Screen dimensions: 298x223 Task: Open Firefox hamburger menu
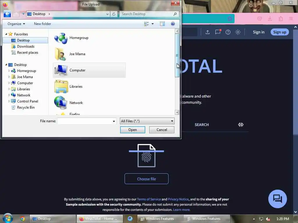(291, 19)
